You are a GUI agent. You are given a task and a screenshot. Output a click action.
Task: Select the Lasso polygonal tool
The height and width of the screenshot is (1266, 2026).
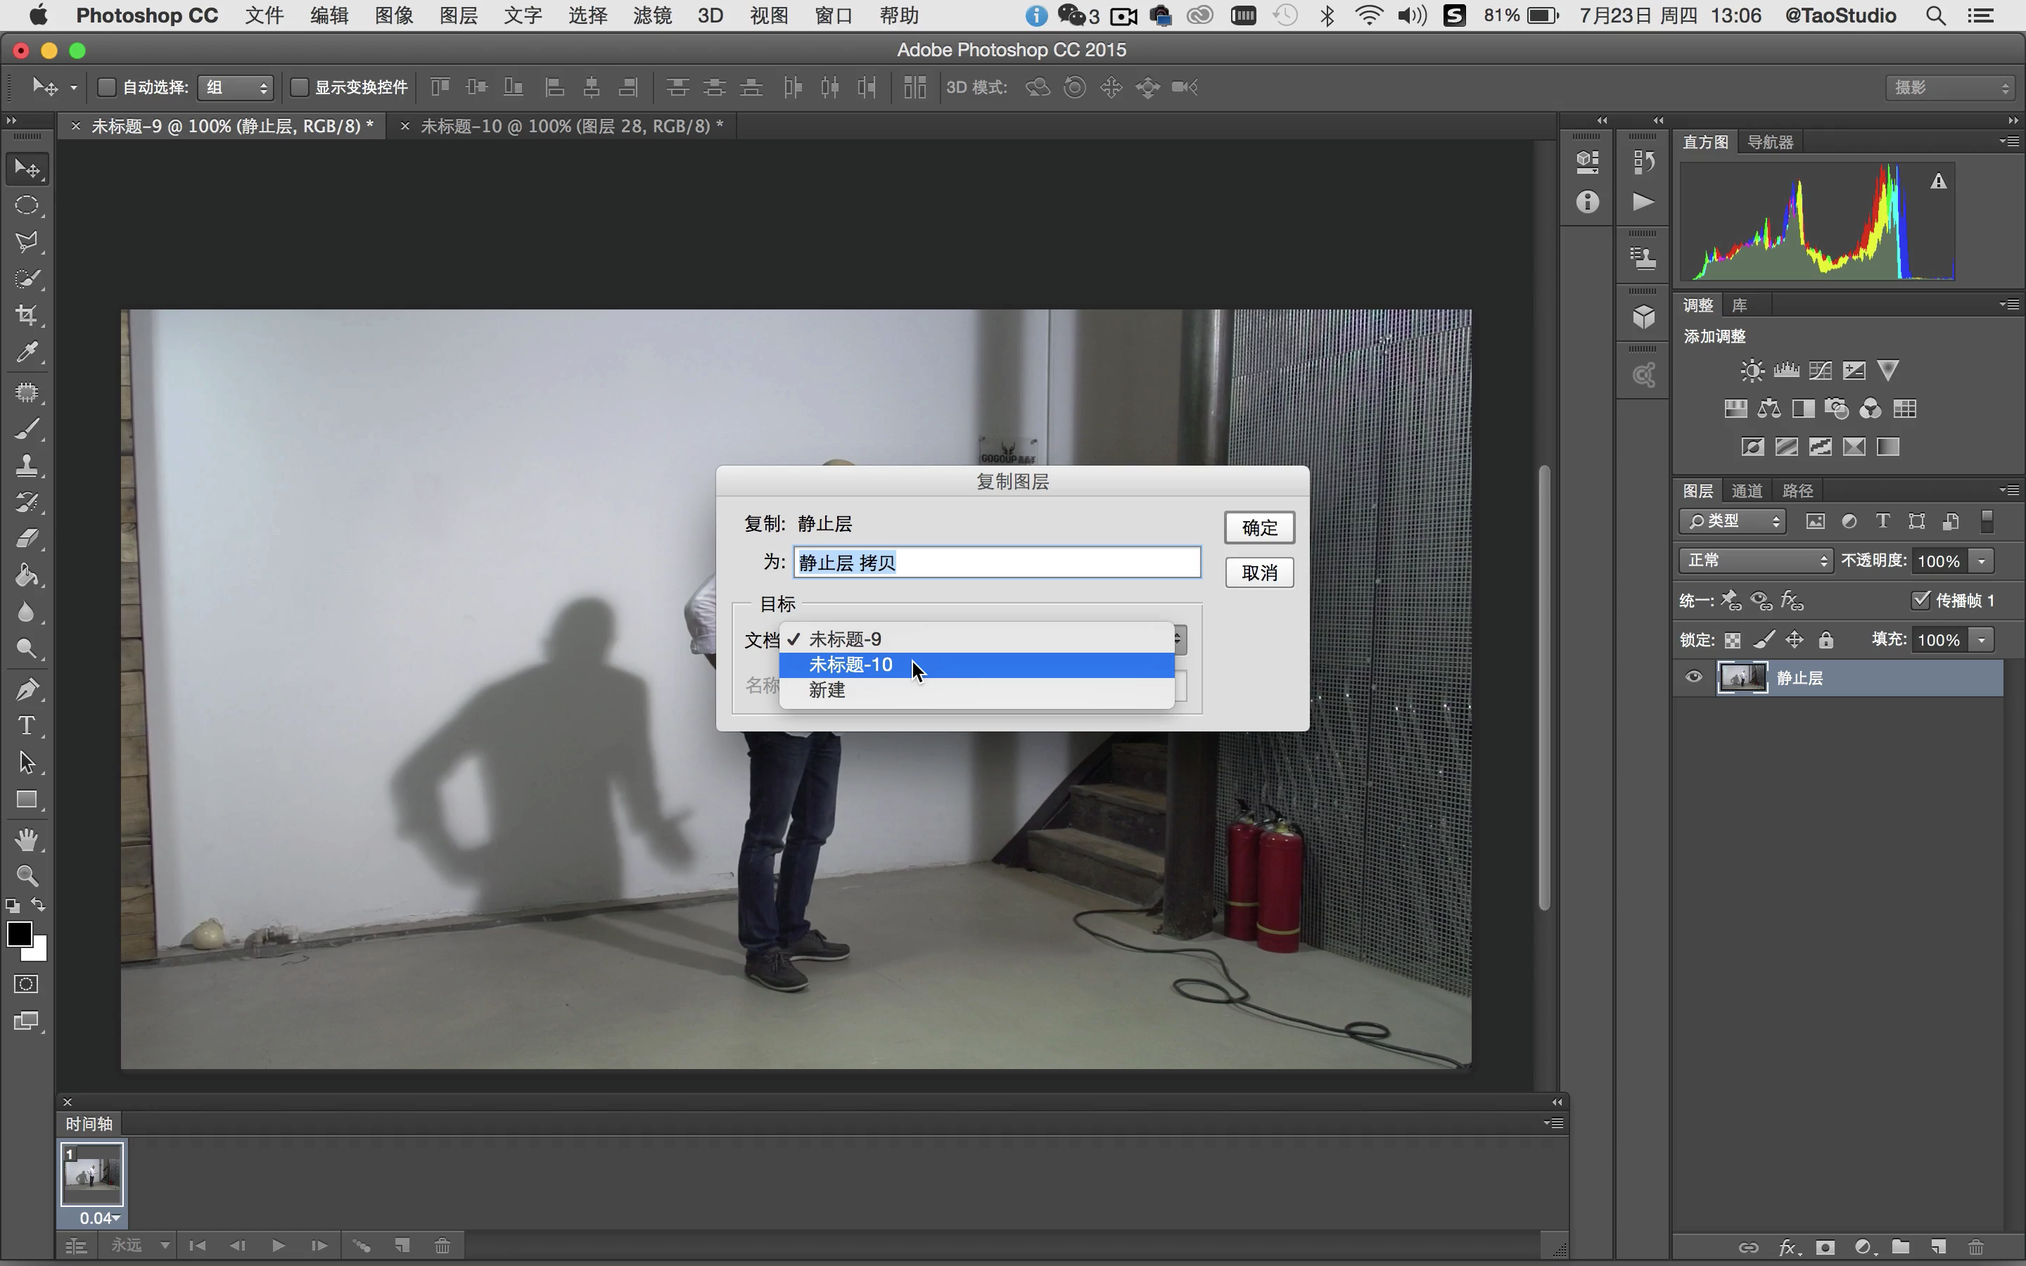tap(27, 242)
